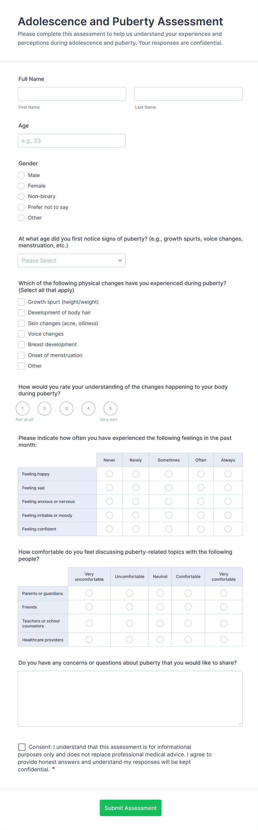
Task: Select the Male gender radio button
Action: tap(21, 175)
